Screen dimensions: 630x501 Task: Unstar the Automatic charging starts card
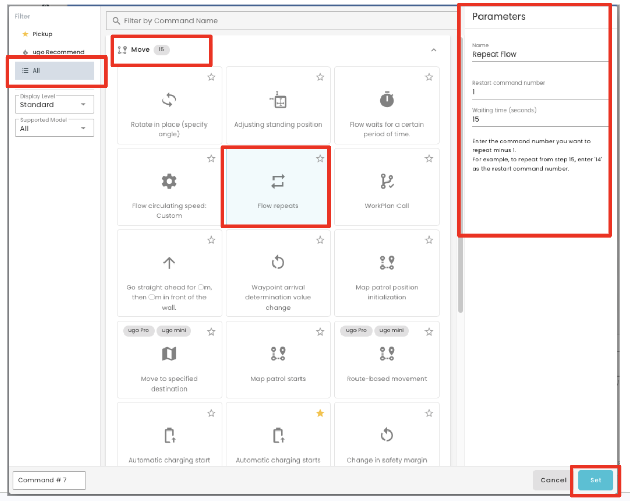tap(320, 413)
